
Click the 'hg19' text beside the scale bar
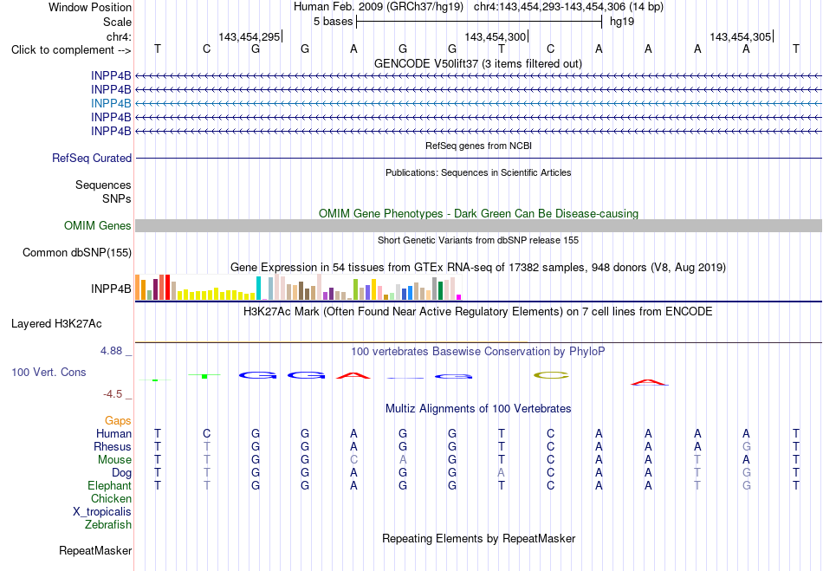pos(622,22)
